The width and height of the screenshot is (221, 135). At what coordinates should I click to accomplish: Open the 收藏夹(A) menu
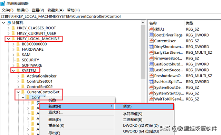(55, 10)
